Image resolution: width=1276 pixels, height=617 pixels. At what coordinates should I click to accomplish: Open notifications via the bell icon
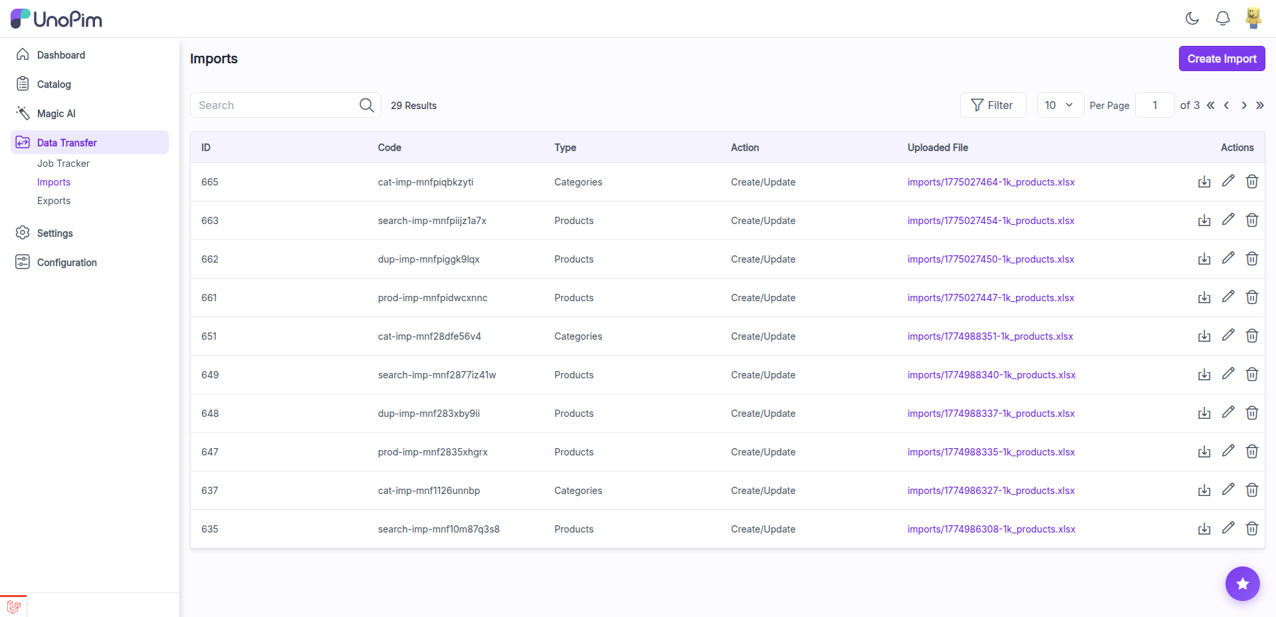coord(1223,19)
